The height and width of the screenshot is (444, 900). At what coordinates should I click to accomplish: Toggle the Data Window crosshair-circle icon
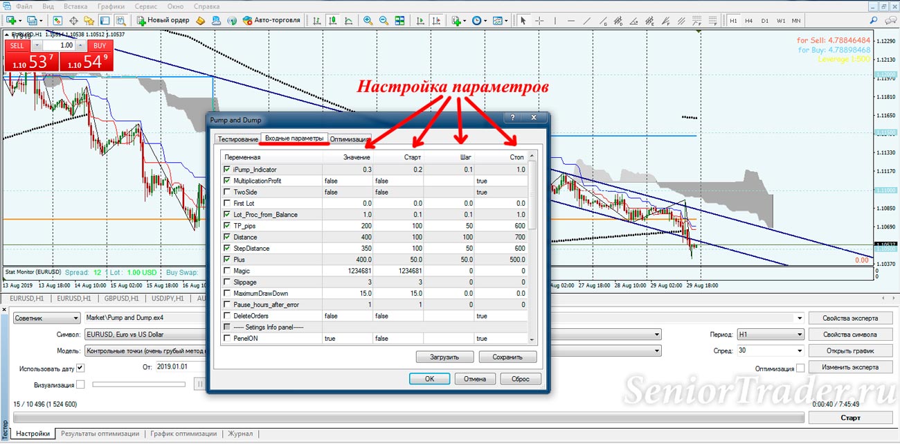[x=73, y=21]
